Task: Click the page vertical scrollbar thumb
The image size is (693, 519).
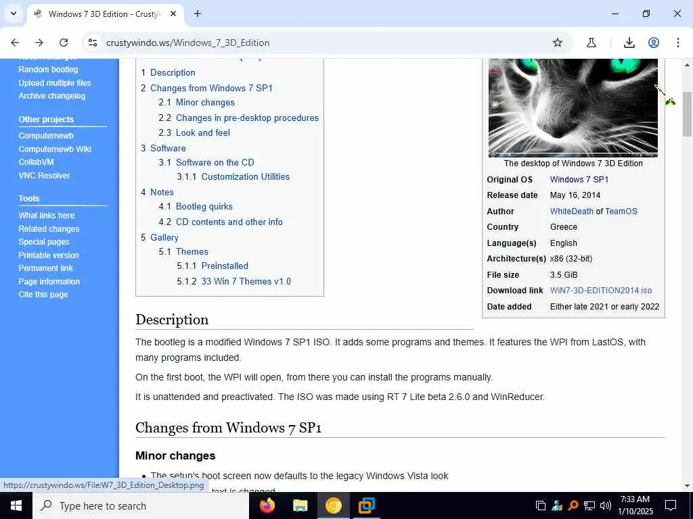Action: (x=687, y=114)
